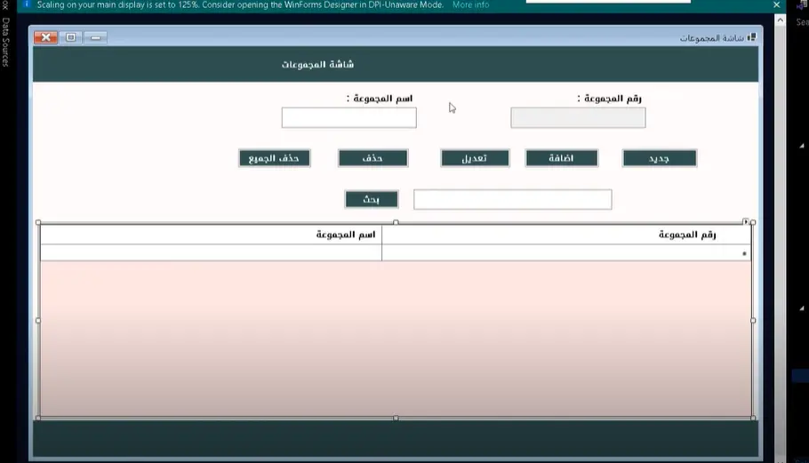
Task: Click the بحث (Search) button
Action: [372, 200]
